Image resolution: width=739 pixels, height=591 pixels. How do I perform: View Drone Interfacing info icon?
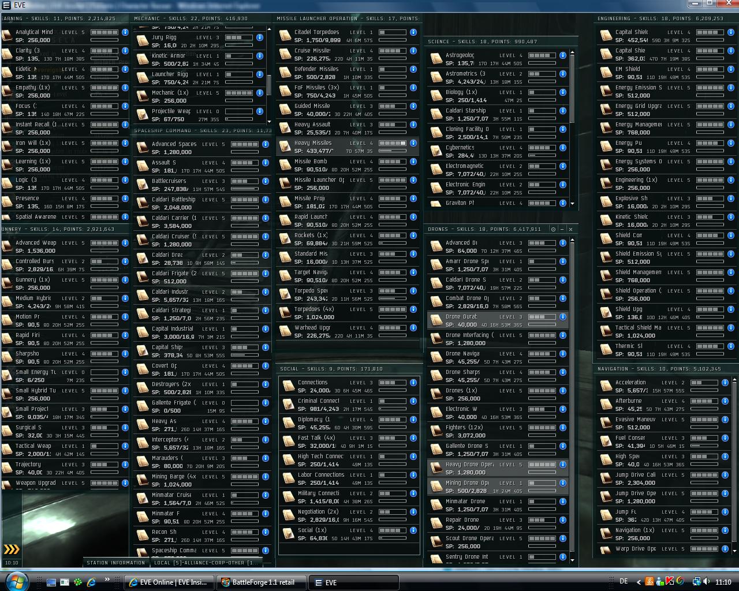coord(563,335)
